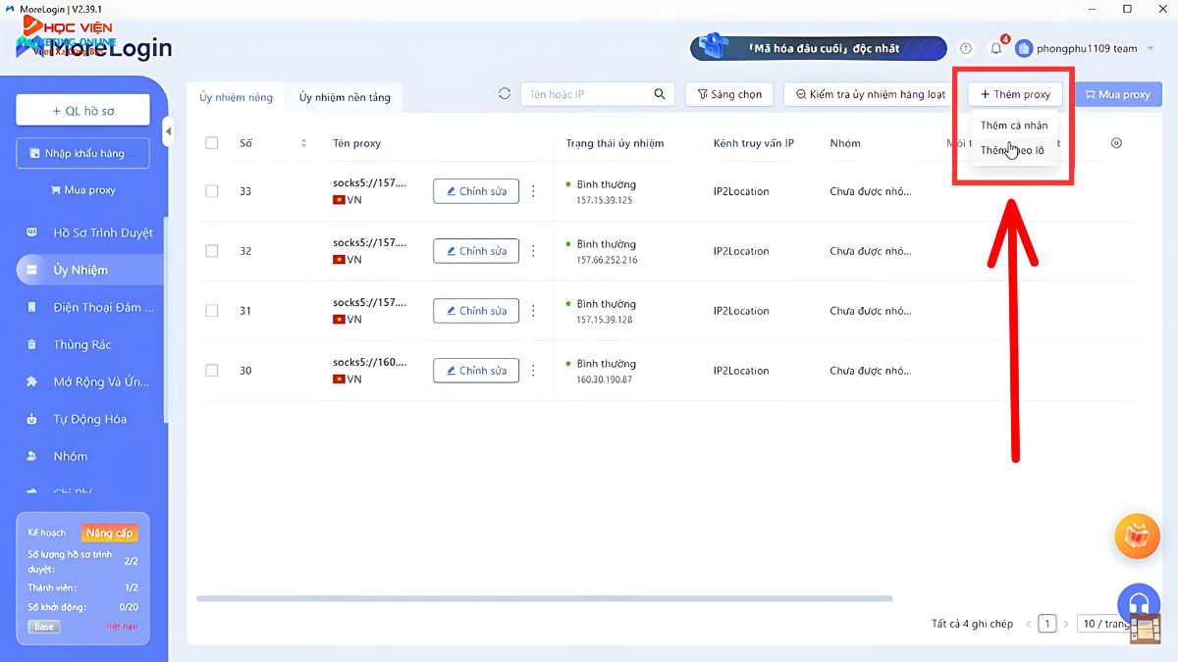
Task: Click Hồ Sơ Trình Duyệt sidebar icon
Action: pyautogui.click(x=32, y=232)
